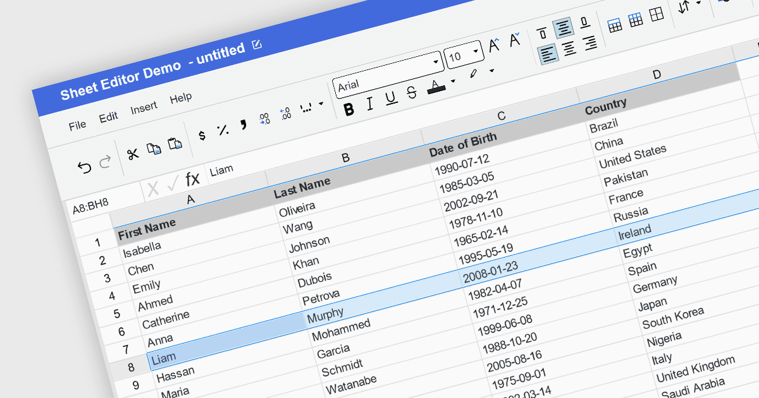Click the text color A button

pyautogui.click(x=436, y=86)
